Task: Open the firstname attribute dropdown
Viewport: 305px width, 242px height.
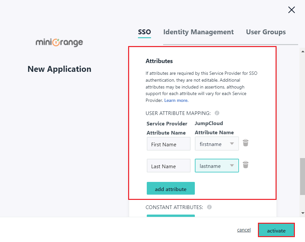Action: coord(217,144)
